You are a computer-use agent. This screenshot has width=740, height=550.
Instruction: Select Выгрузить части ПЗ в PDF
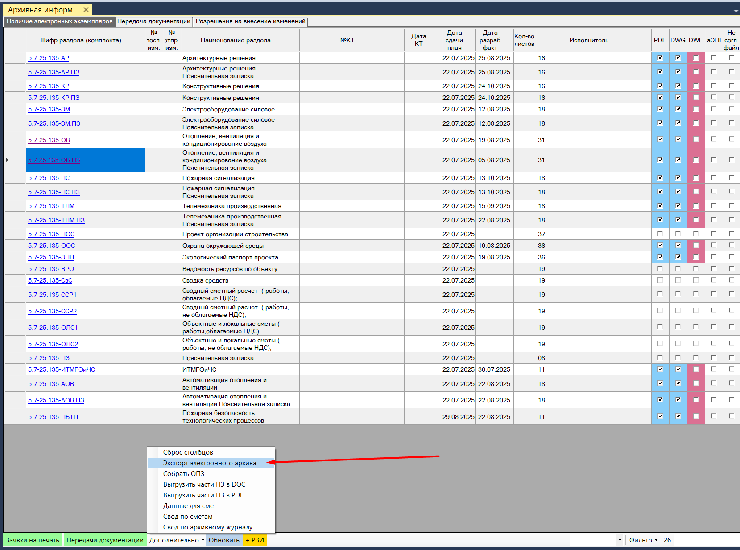click(203, 495)
